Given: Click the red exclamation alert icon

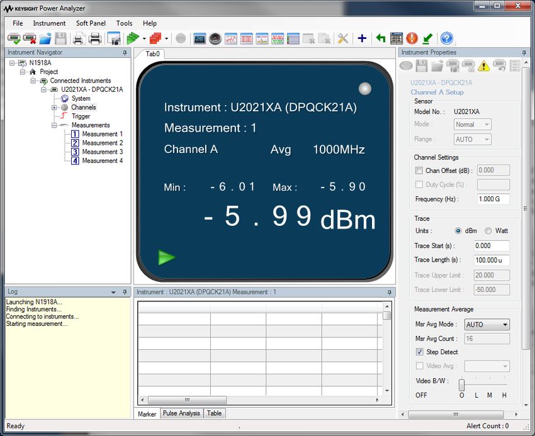Looking at the screenshot, I should click(x=412, y=38).
